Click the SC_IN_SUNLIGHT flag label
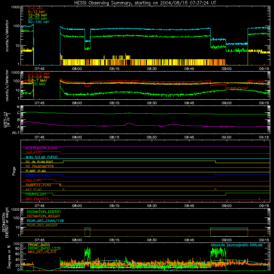274x274 pixels. coord(39,162)
